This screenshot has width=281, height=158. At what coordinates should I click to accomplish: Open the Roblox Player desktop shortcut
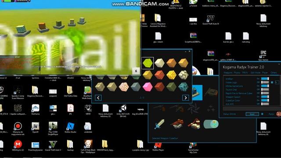pyautogui.click(x=158, y=147)
